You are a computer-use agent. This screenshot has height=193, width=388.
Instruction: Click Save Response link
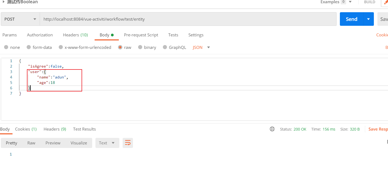(x=378, y=129)
